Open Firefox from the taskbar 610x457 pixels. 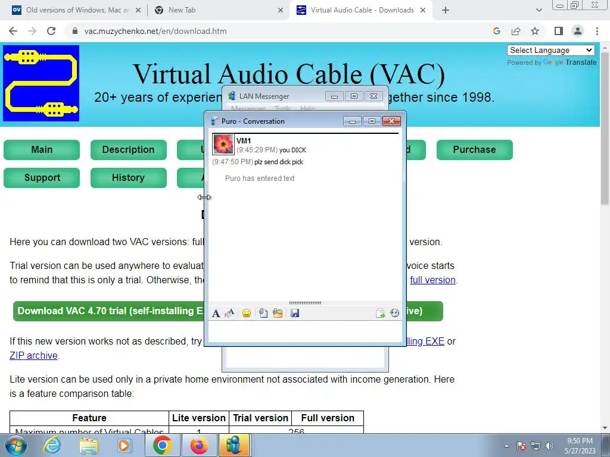tap(199, 445)
